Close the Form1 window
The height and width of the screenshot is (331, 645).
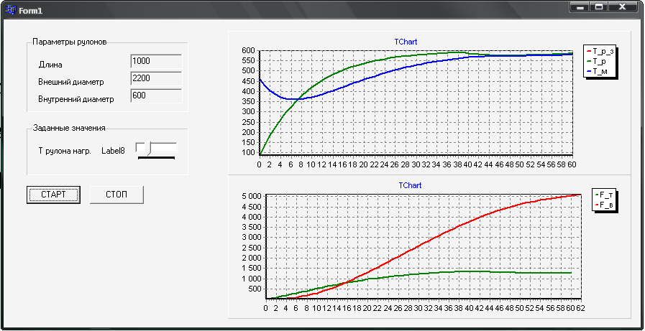click(x=623, y=7)
